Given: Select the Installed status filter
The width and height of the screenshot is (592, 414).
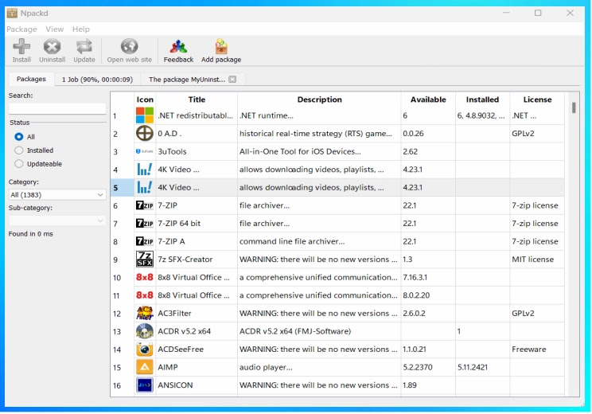Looking at the screenshot, I should 18,150.
